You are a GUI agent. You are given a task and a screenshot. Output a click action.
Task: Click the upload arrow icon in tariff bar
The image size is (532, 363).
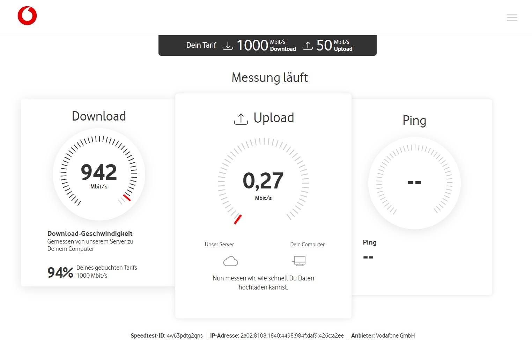(x=307, y=46)
